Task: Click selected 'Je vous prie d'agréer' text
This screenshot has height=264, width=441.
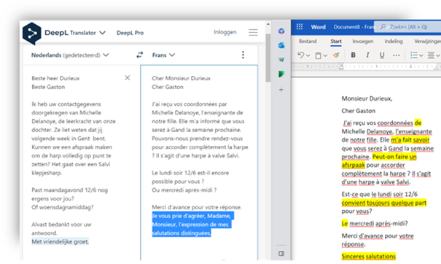Action: (x=191, y=216)
